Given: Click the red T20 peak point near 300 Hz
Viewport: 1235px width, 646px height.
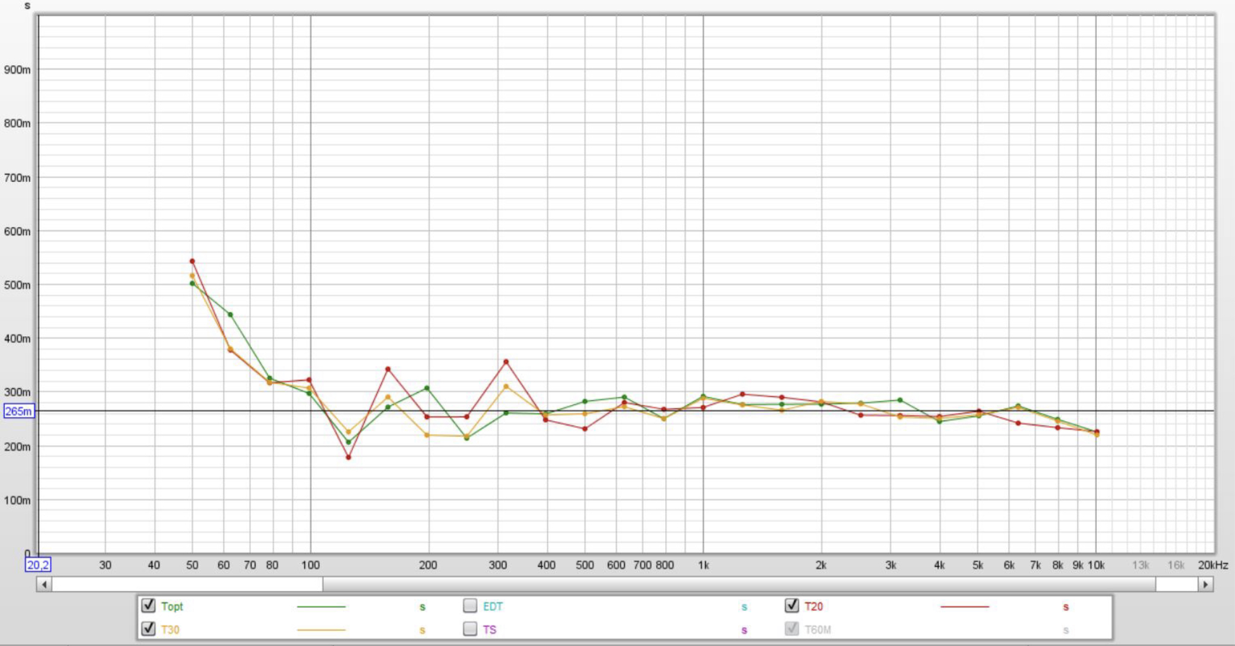Looking at the screenshot, I should click(x=506, y=362).
